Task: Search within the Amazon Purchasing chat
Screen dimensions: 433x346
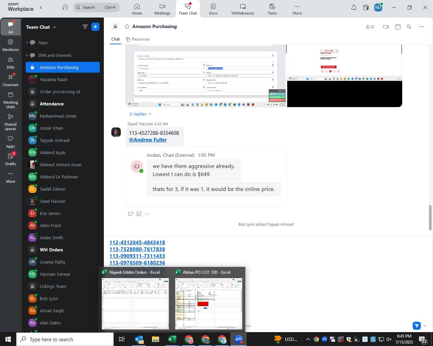Action: [409, 27]
